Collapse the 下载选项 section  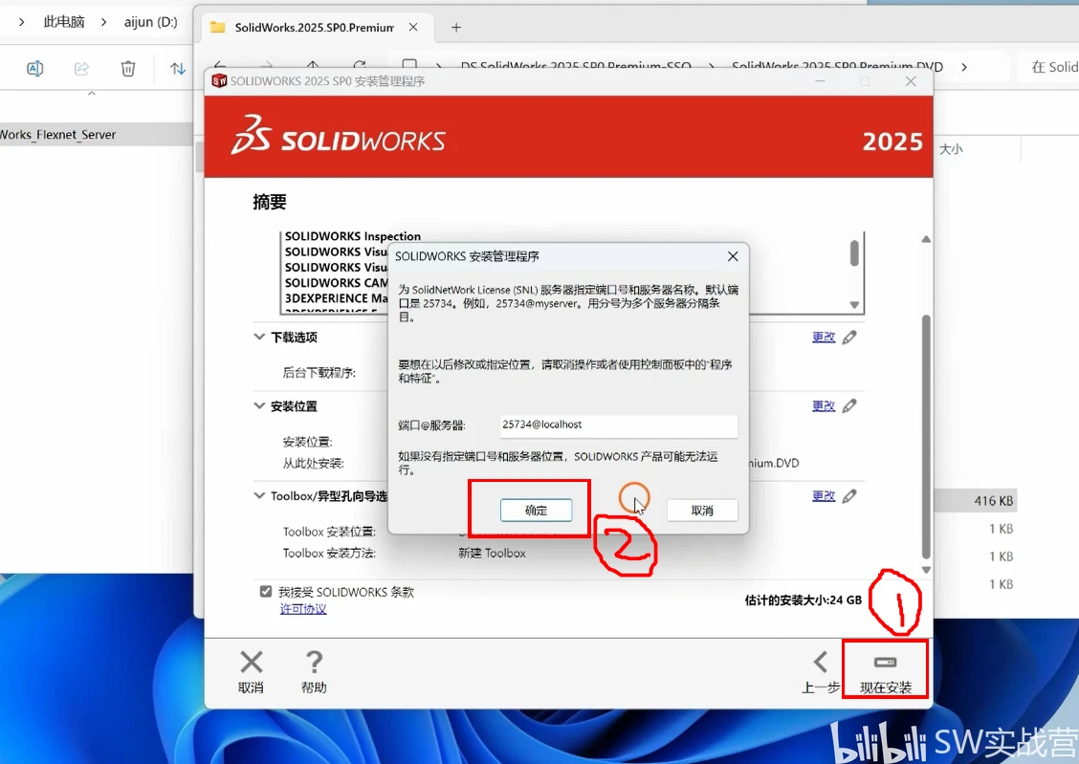pyautogui.click(x=259, y=337)
